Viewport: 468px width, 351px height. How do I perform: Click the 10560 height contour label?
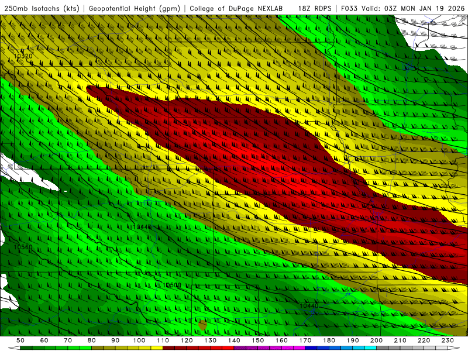click(x=23, y=247)
